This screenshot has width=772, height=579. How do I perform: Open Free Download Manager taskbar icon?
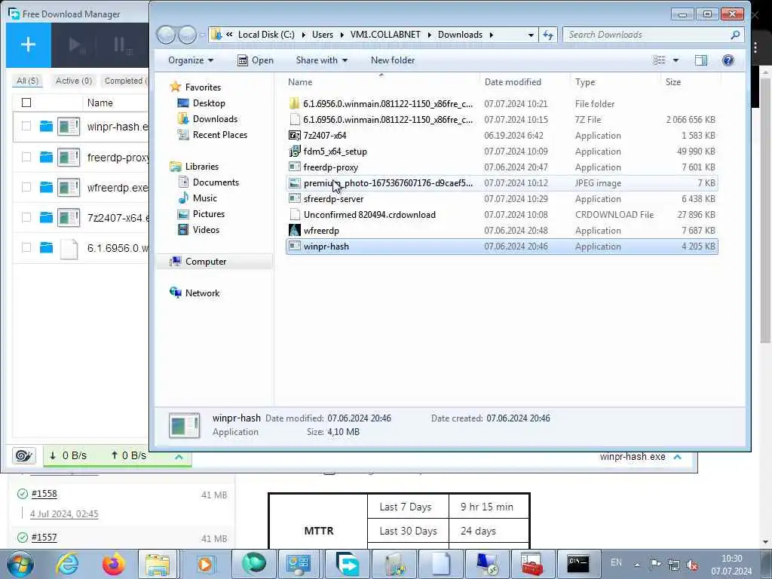[x=348, y=564]
